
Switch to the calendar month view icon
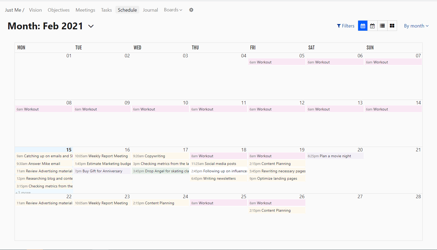pyautogui.click(x=363, y=26)
